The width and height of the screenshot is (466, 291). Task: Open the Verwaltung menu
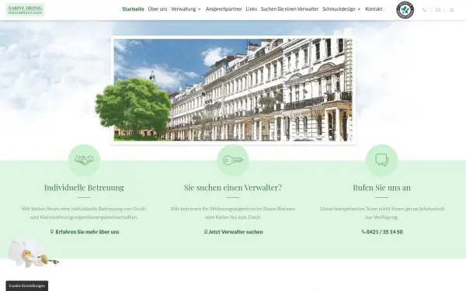click(x=183, y=9)
